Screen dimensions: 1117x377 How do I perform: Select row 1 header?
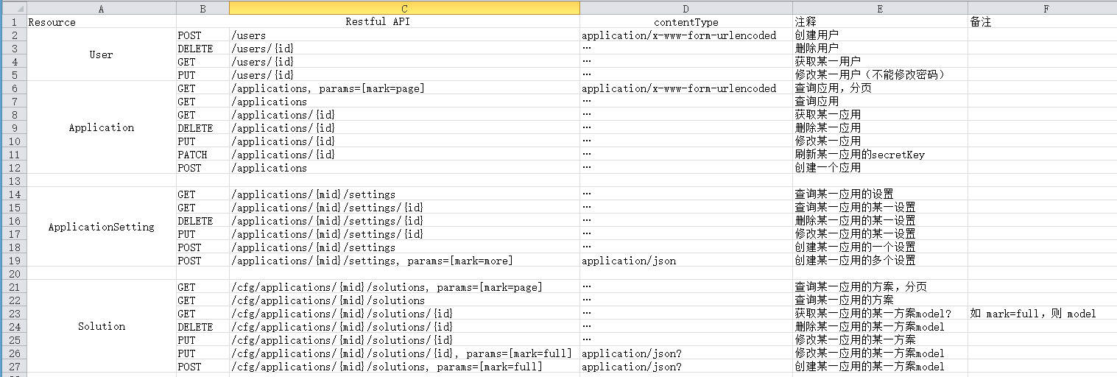click(13, 22)
